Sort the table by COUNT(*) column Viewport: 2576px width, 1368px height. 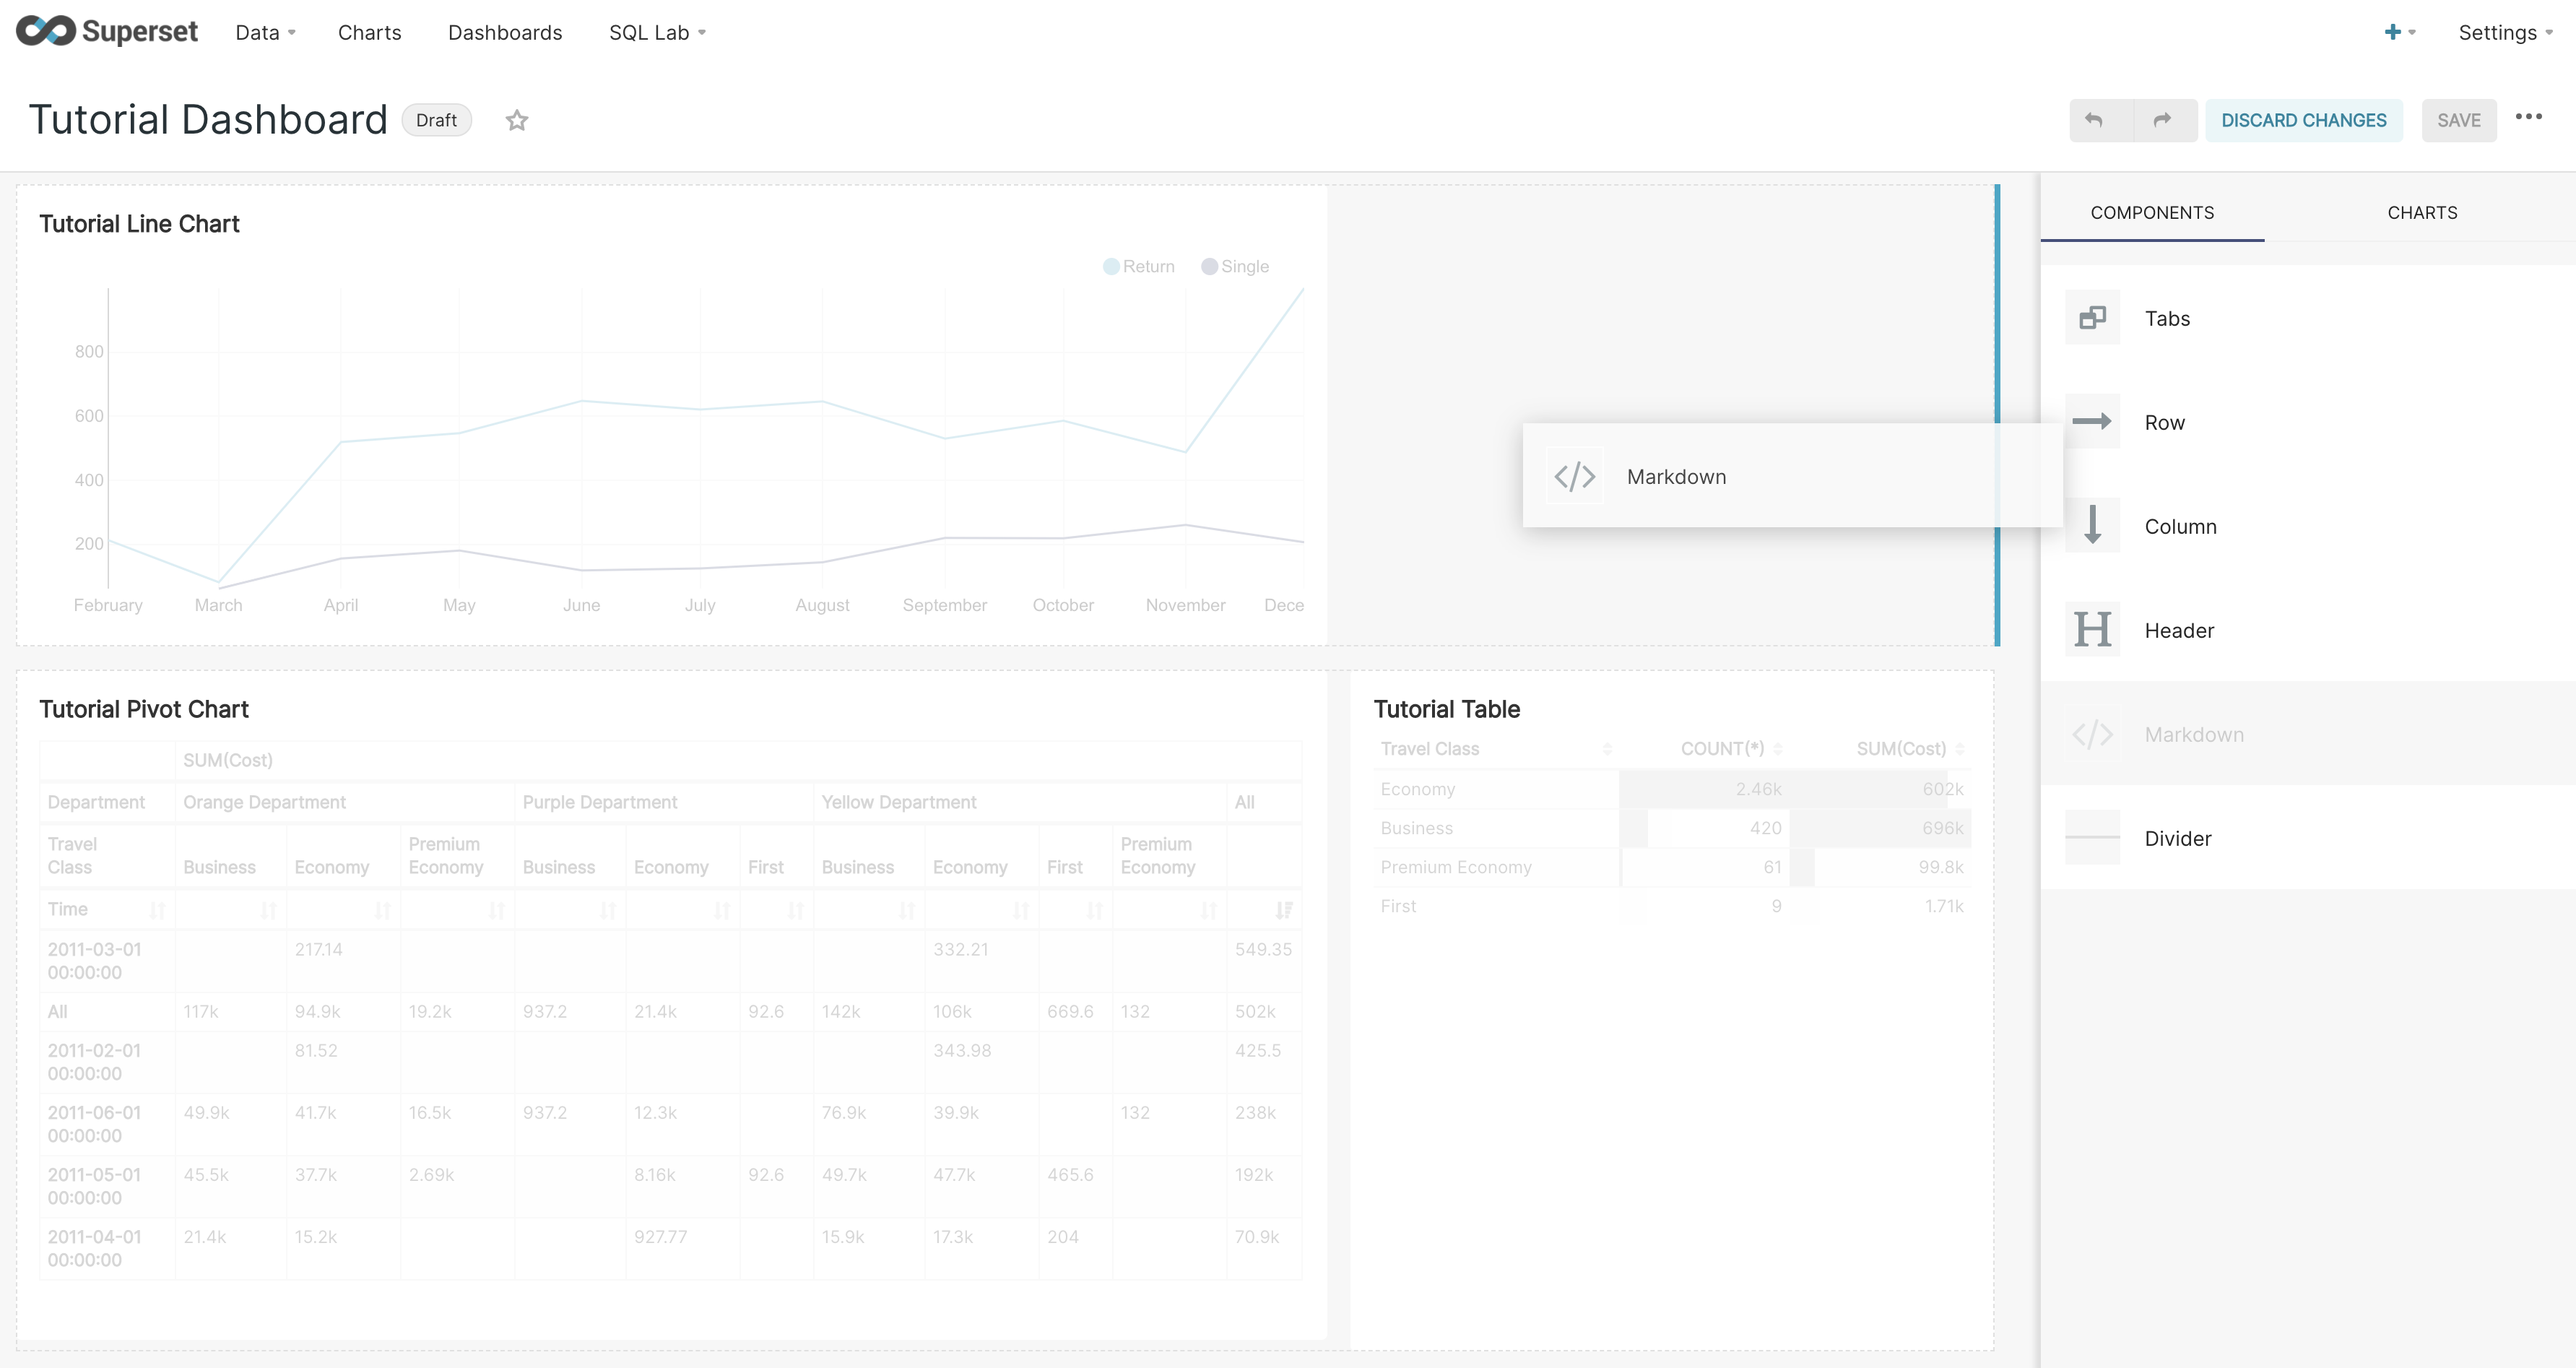click(1722, 748)
